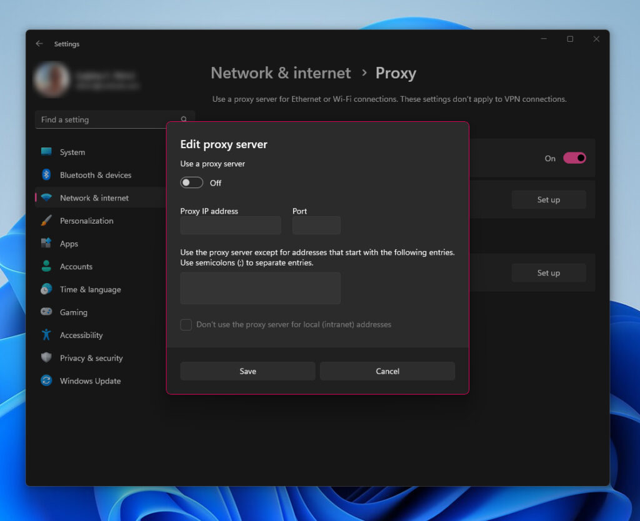This screenshot has width=640, height=521.
Task: Open Accessibility settings in sidebar
Action: (x=81, y=335)
